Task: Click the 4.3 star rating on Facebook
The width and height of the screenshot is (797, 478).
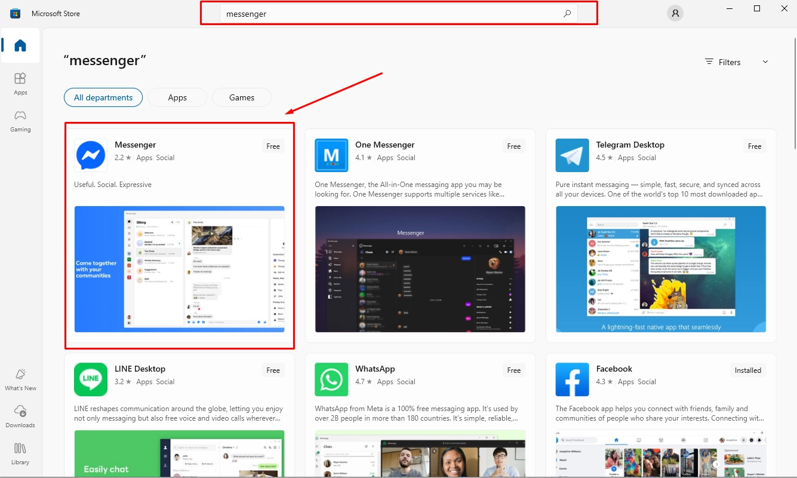Action: (x=605, y=382)
